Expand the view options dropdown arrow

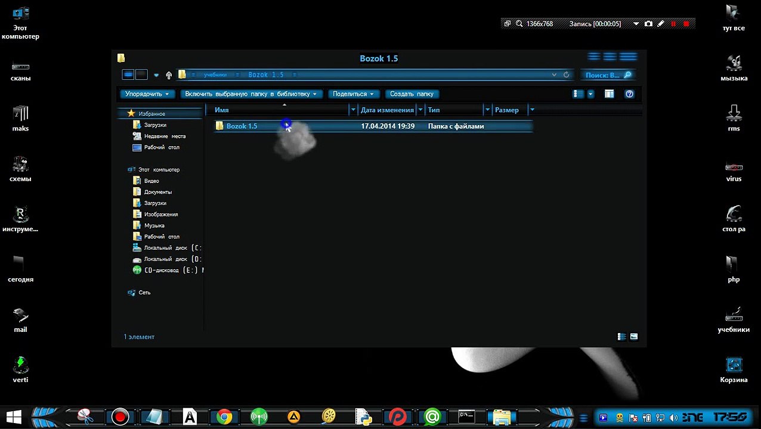pyautogui.click(x=590, y=94)
